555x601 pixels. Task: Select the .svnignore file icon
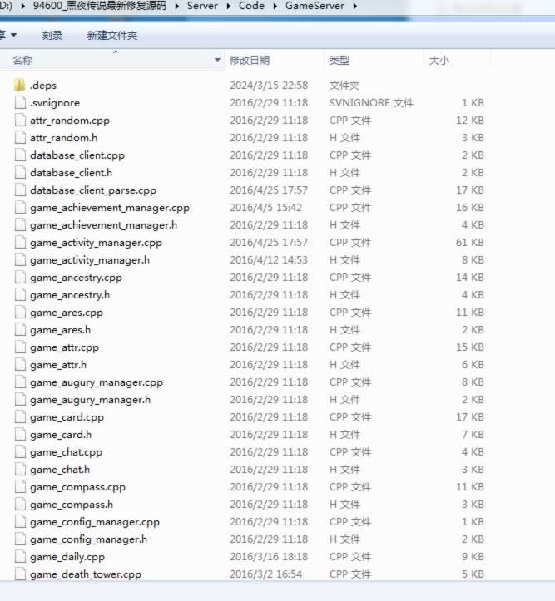[20, 103]
